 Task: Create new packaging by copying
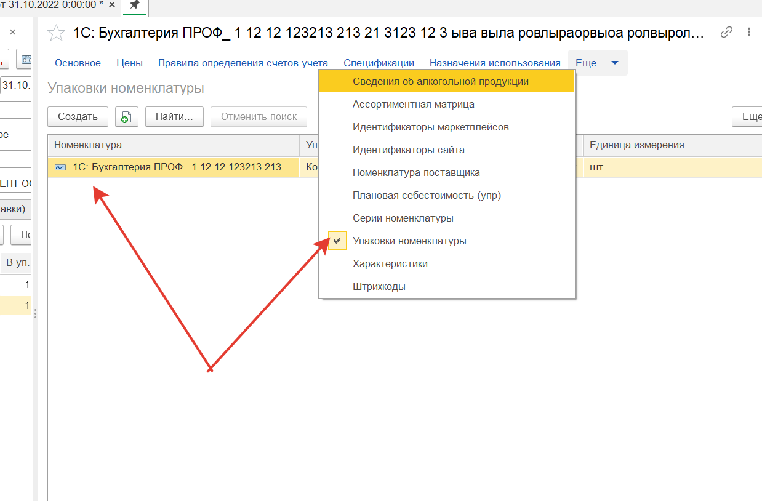coord(126,116)
